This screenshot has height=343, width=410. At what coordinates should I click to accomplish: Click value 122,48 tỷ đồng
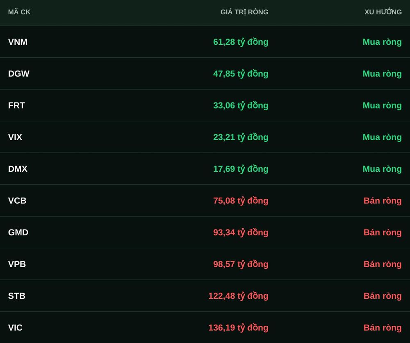pyautogui.click(x=238, y=296)
